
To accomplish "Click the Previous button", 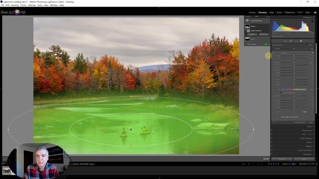I will (x=282, y=159).
